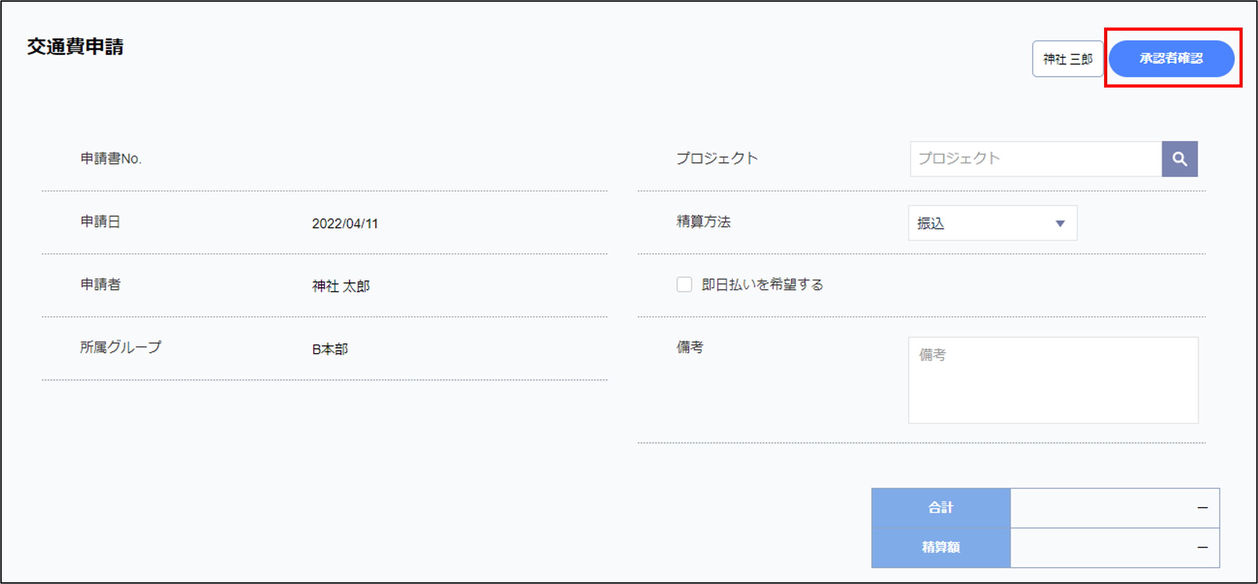Click the 即日払いを希望する label text
The width and height of the screenshot is (1258, 584).
pos(762,284)
